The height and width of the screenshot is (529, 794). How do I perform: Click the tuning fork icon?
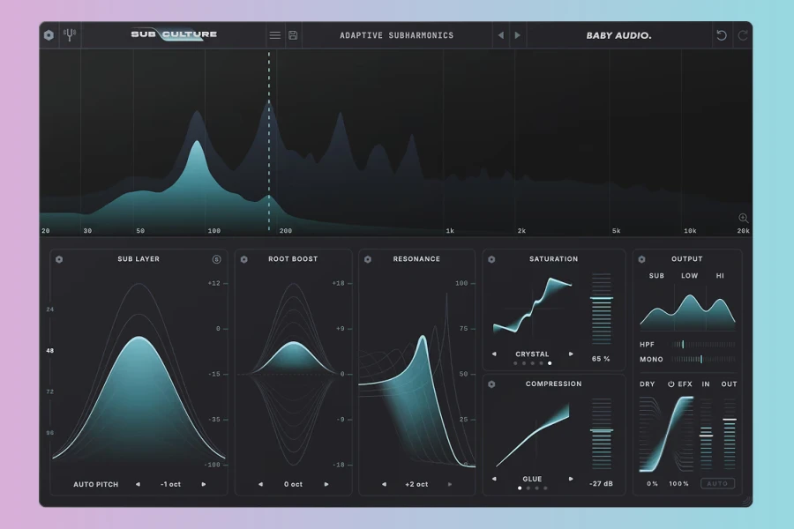70,35
